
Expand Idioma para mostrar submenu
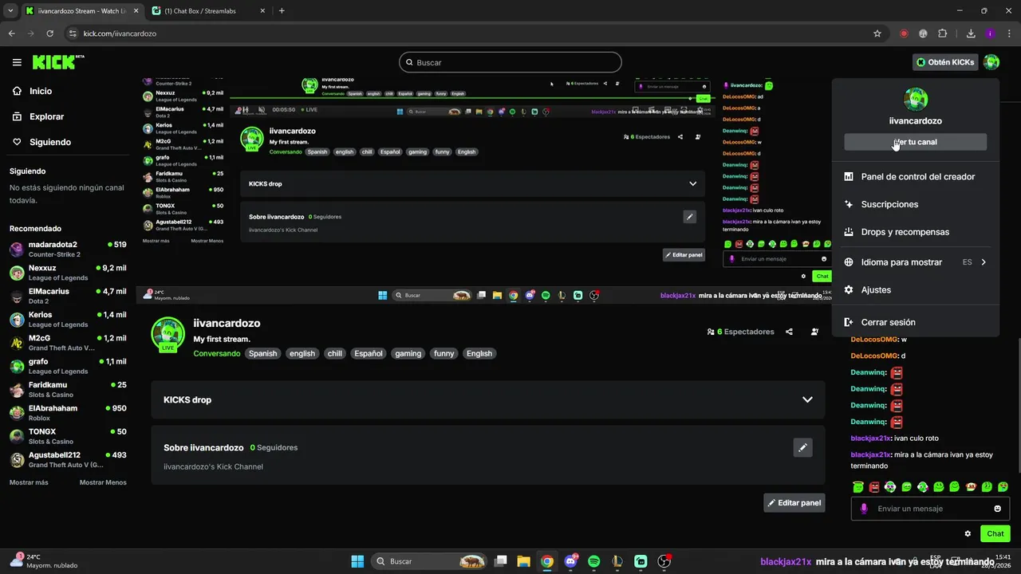916,262
